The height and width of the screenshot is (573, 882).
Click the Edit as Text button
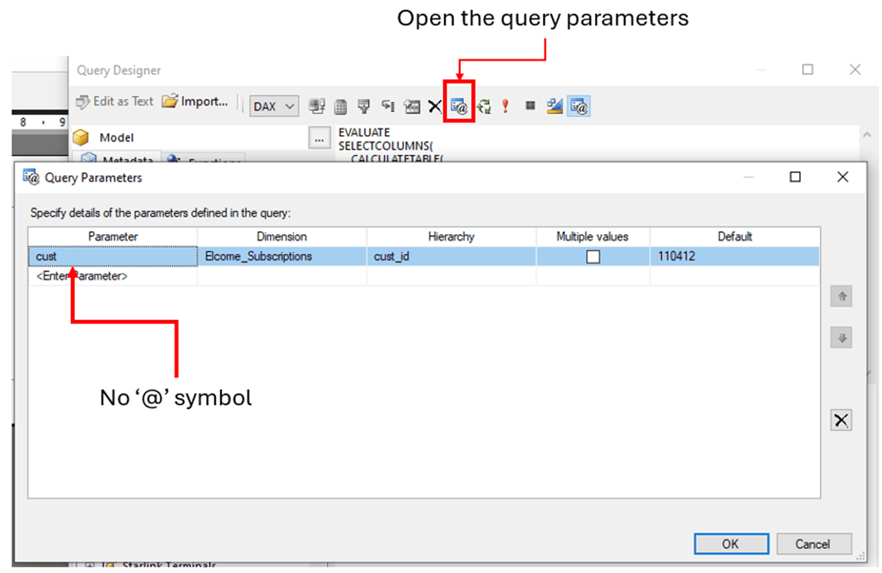(114, 101)
